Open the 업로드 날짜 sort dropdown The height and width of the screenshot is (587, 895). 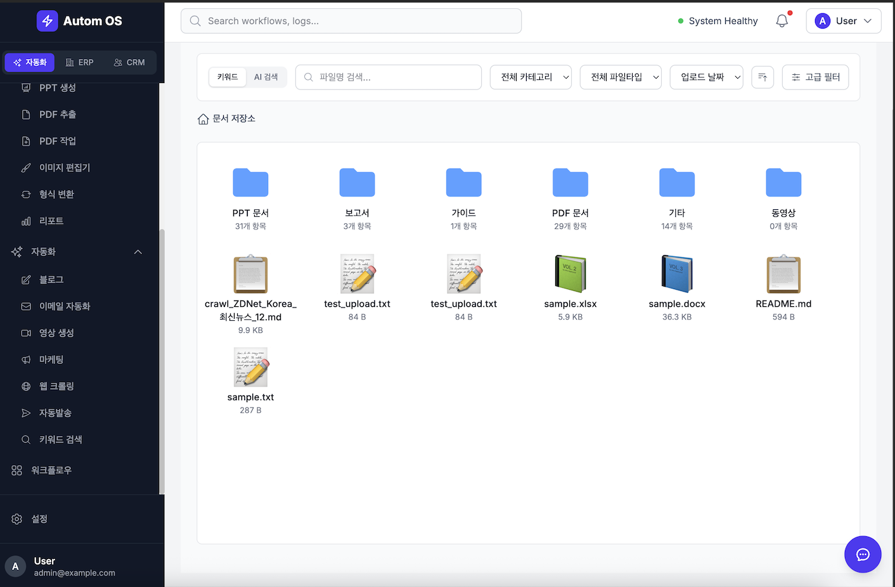point(706,77)
